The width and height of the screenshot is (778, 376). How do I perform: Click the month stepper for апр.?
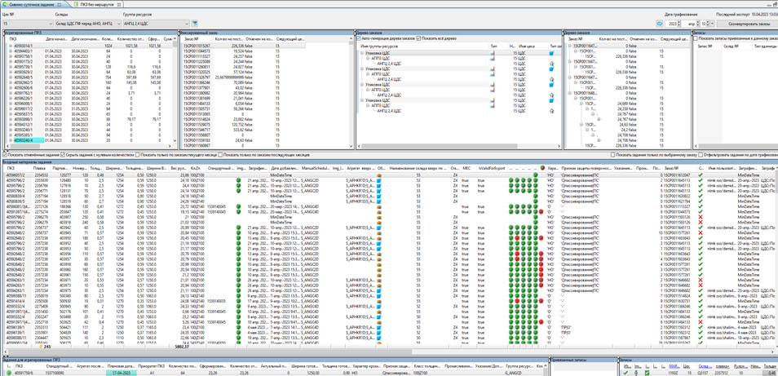coord(699,24)
